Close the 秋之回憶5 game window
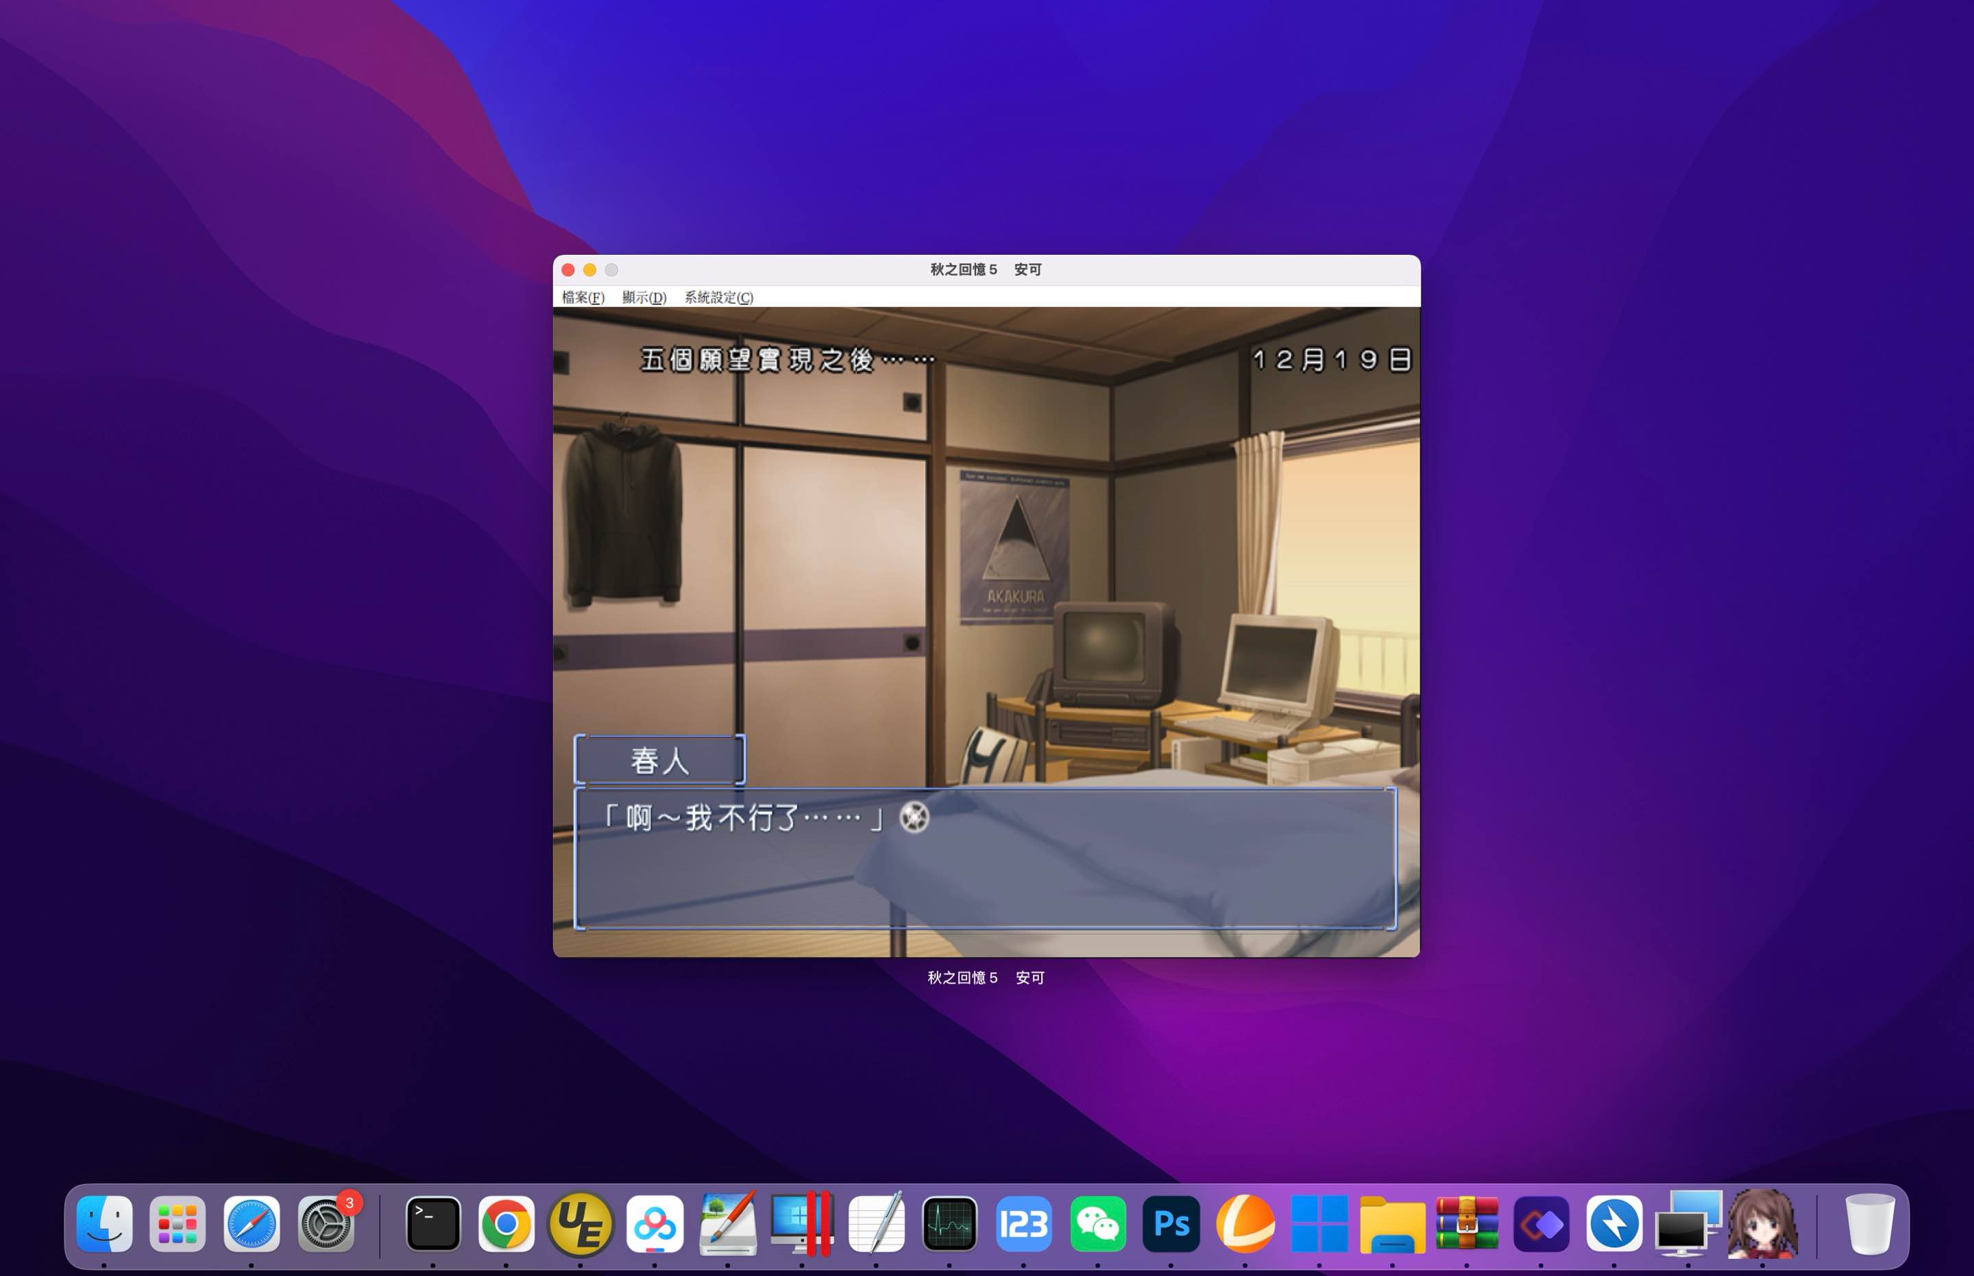Screen dimensions: 1974x1276 coord(568,270)
